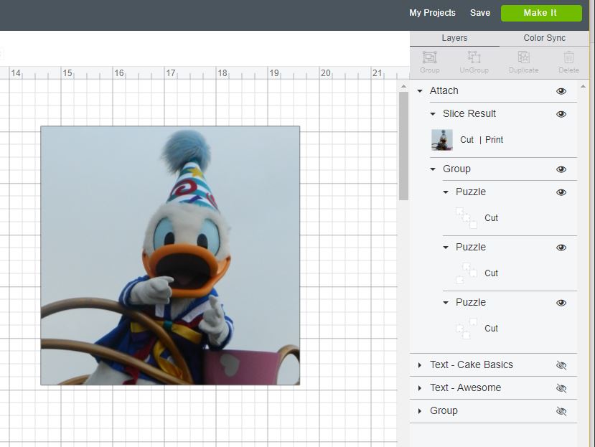Hide the second Puzzle layer
595x447 pixels.
pos(561,248)
